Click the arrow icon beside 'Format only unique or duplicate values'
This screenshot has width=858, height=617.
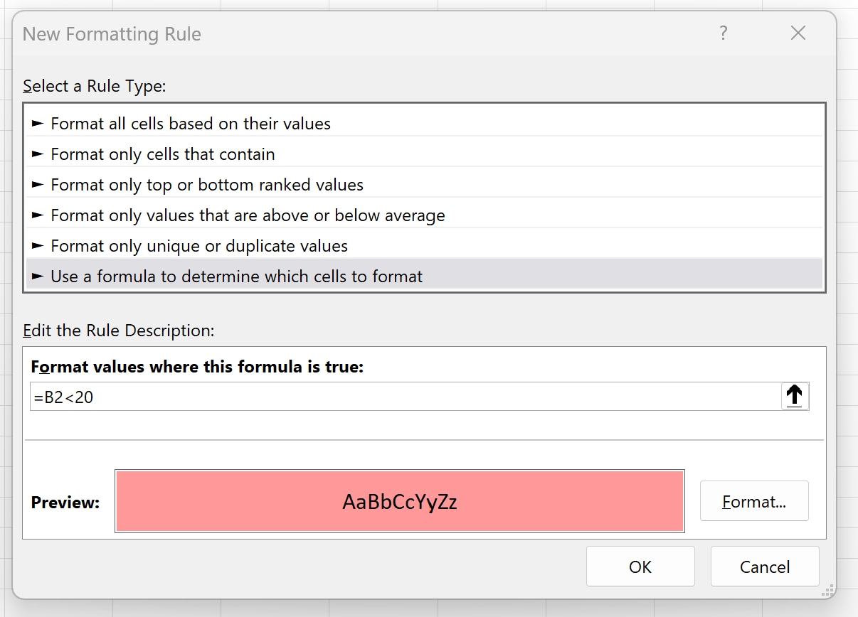37,245
